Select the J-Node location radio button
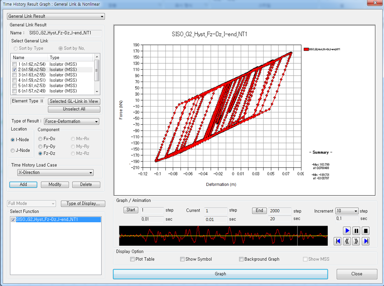 pos(12,150)
